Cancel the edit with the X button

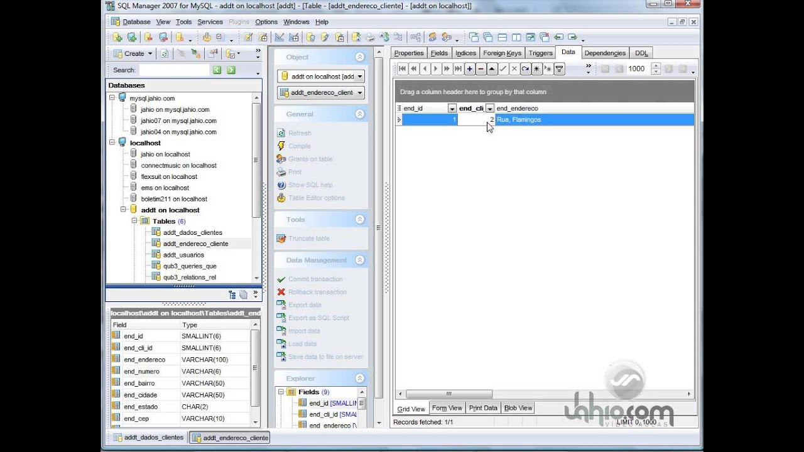[x=514, y=69]
